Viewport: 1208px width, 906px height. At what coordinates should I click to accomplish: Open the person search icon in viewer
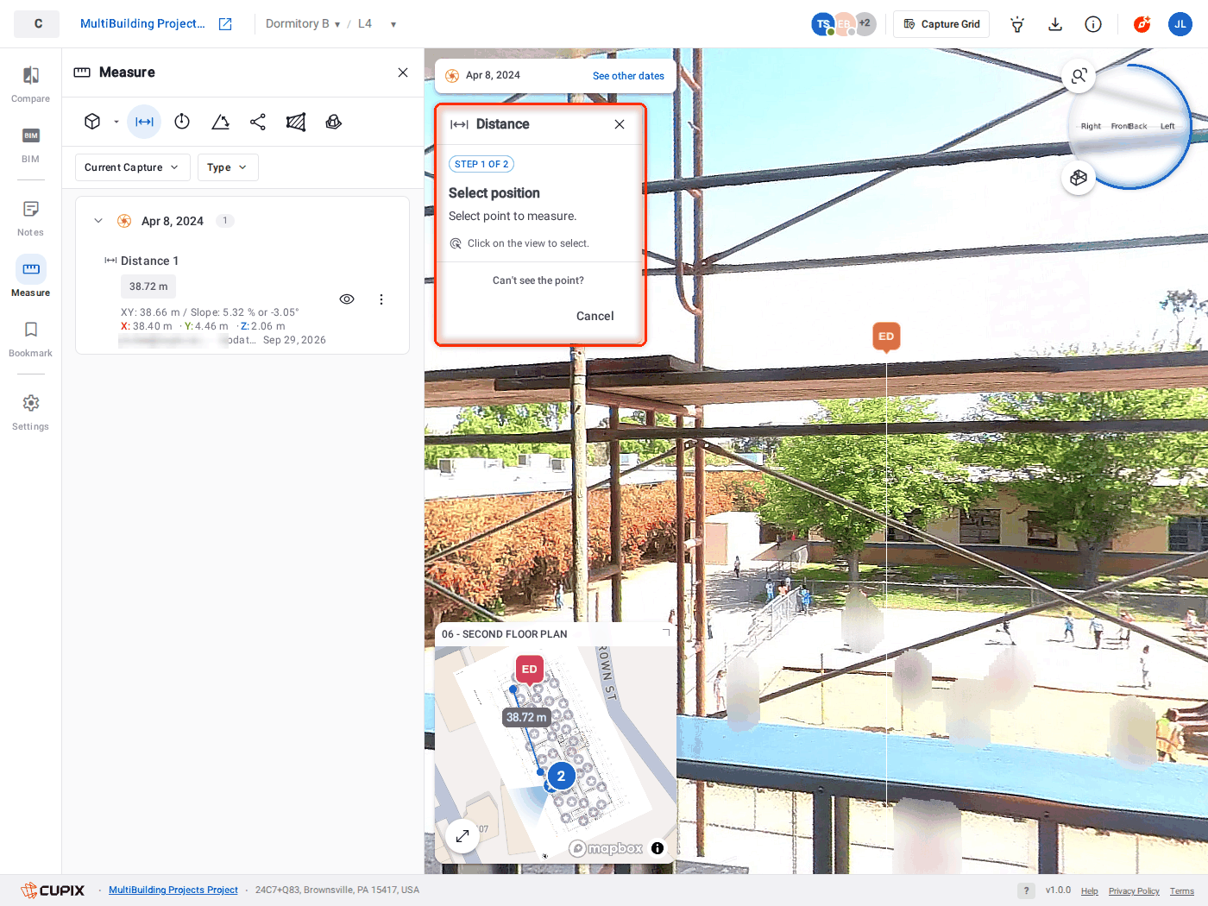click(1079, 76)
